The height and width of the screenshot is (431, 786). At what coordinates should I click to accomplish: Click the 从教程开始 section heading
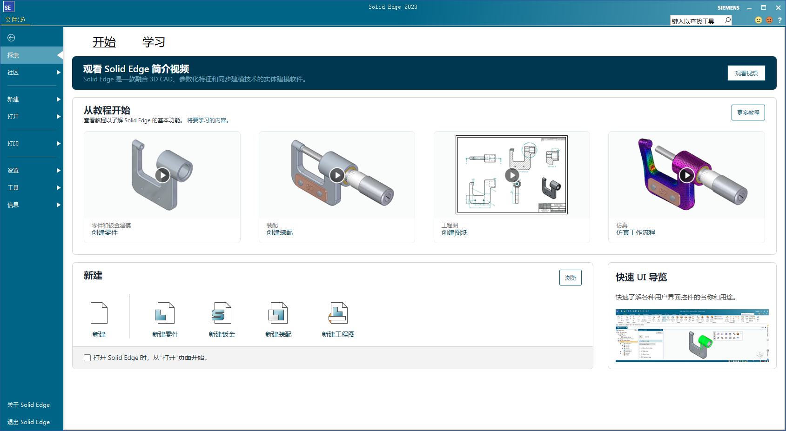click(107, 110)
